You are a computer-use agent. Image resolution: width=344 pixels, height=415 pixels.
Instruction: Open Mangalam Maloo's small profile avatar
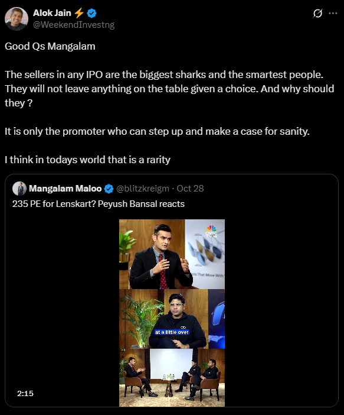pos(19,189)
